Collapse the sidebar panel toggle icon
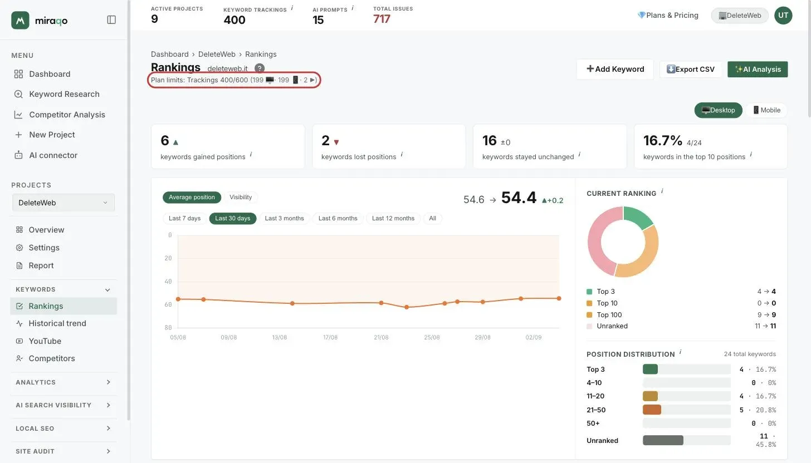 (x=111, y=20)
